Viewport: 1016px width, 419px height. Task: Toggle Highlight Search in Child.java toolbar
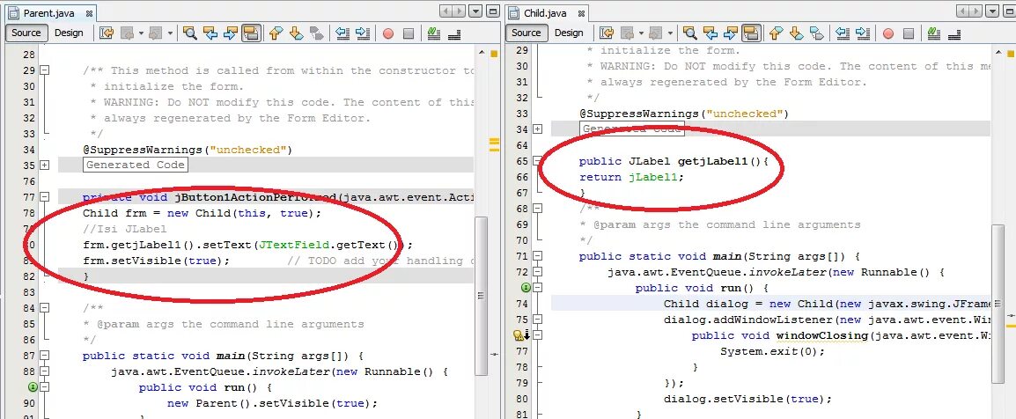coord(752,33)
